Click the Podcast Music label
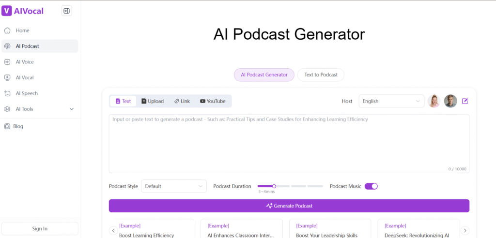The image size is (496, 238). 345,186
